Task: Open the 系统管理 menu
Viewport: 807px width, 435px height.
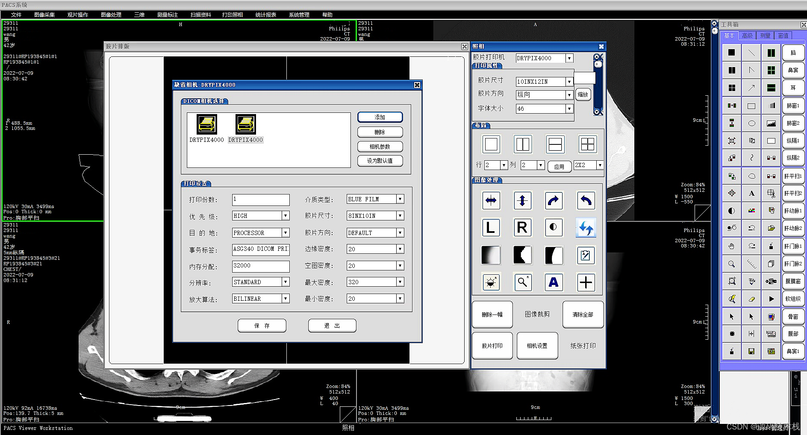Action: point(299,15)
